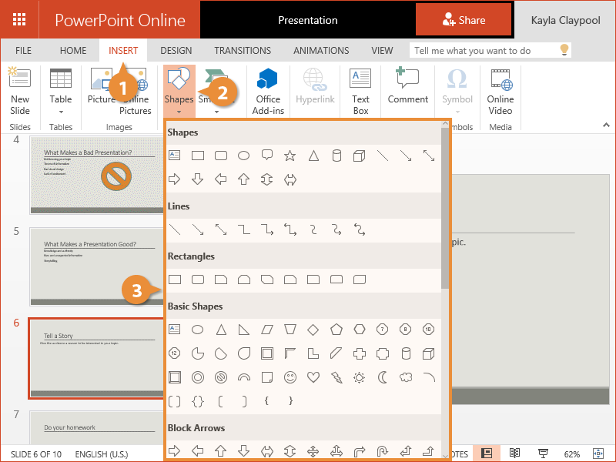Add a Comment to the slide
Viewport: 616px width, 462px height.
pyautogui.click(x=407, y=92)
